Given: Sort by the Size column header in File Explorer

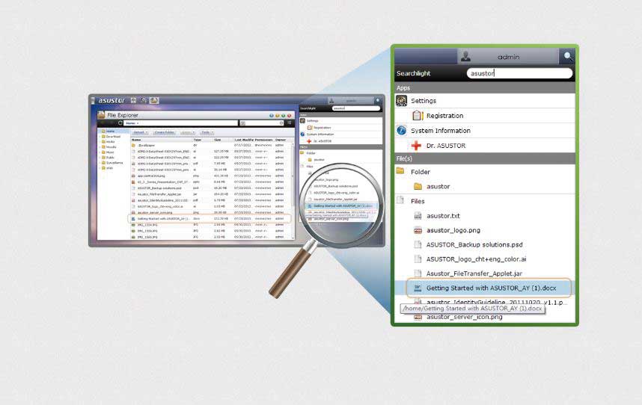Looking at the screenshot, I should [223, 140].
